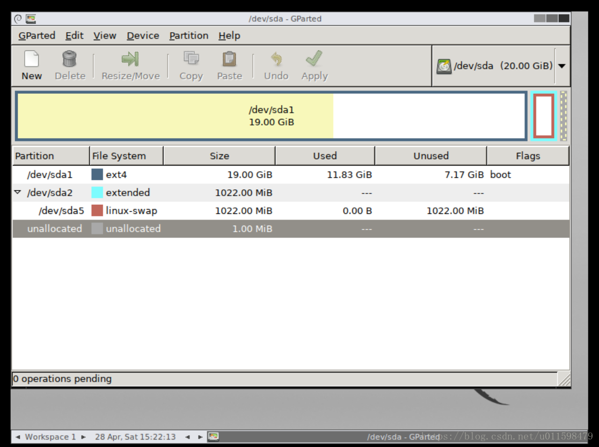Screen dimensions: 599x447
Task: Open the Help menu
Action: (x=229, y=35)
